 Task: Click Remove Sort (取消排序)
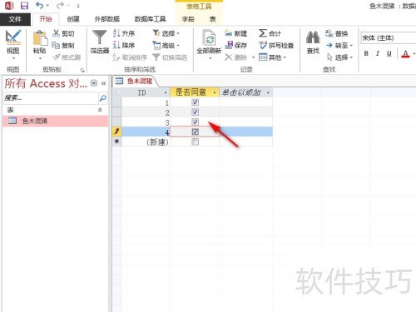pos(130,57)
